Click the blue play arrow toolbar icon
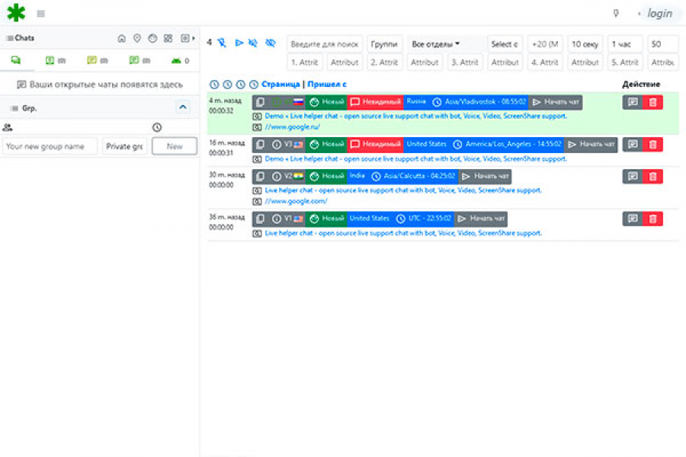 tap(239, 43)
